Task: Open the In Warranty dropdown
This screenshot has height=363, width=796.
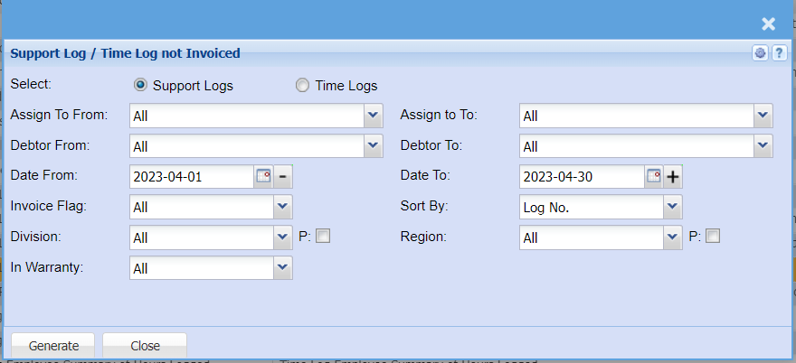Action: (x=282, y=267)
